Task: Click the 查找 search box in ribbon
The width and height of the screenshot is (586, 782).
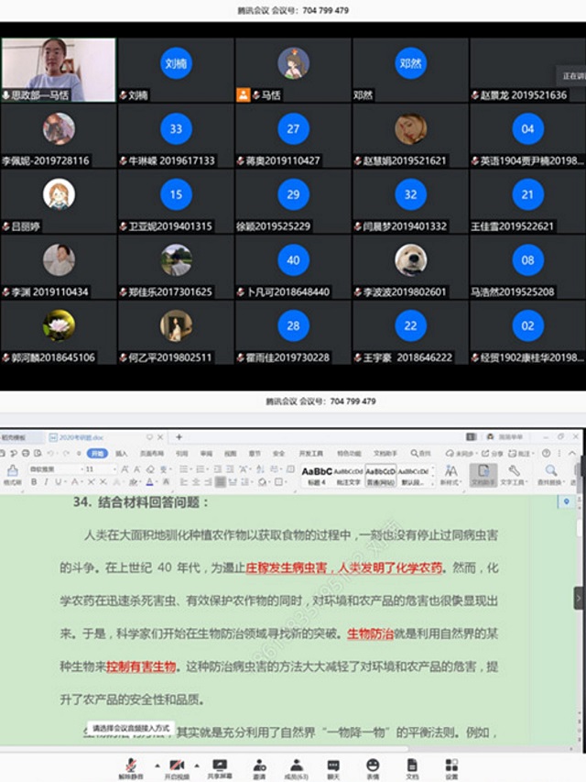Action: (x=420, y=454)
